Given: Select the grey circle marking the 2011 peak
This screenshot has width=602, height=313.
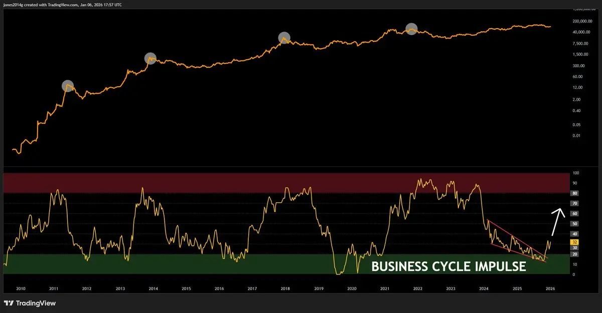Looking at the screenshot, I should click(68, 86).
